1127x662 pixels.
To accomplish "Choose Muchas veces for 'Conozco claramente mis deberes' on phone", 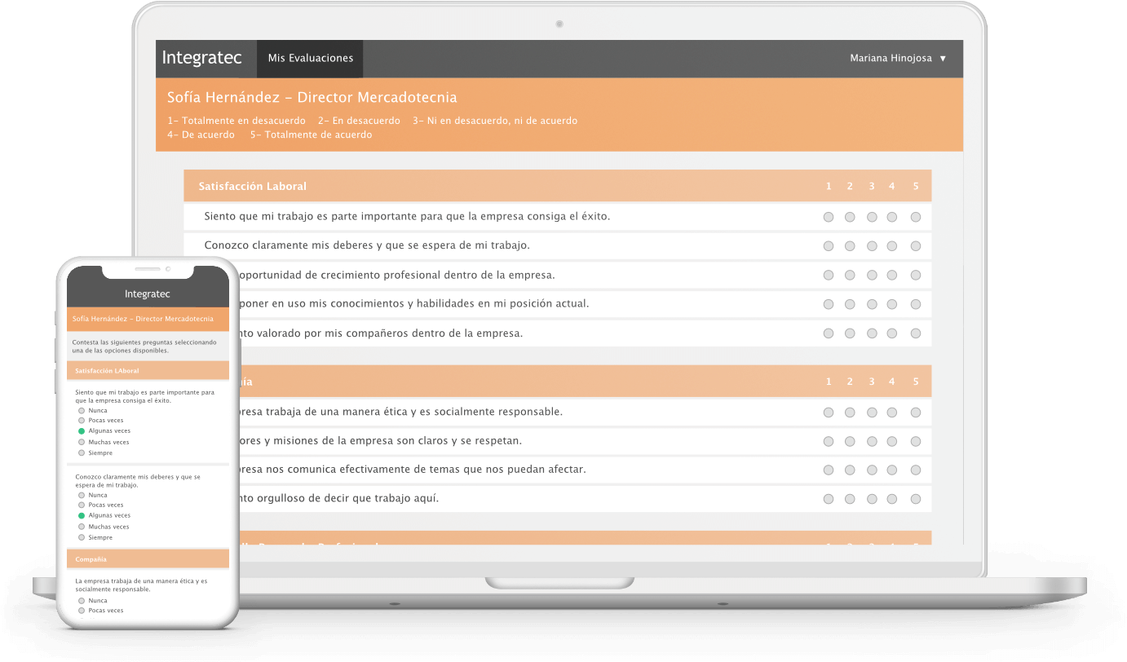I will pos(82,527).
